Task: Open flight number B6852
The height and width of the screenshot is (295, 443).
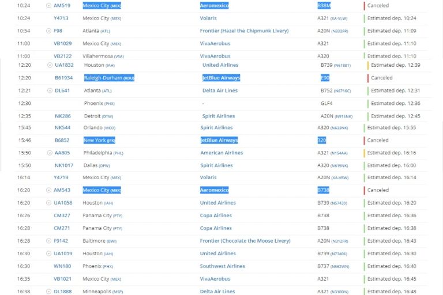Action: [x=62, y=141]
